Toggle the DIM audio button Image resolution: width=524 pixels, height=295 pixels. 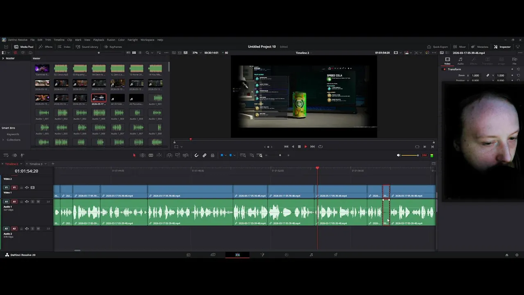click(424, 155)
